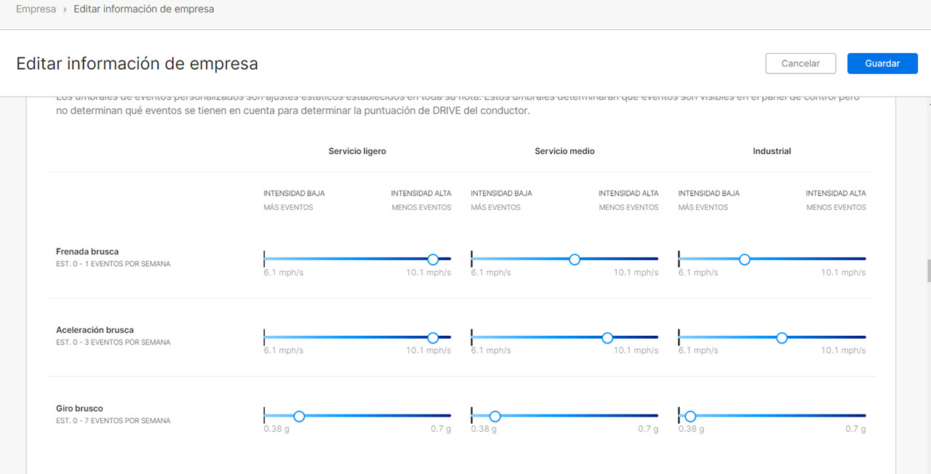Viewport: 931px width, 474px height.
Task: Click Frenada brusca slider handle under Servicio ligero
Action: [x=433, y=260]
